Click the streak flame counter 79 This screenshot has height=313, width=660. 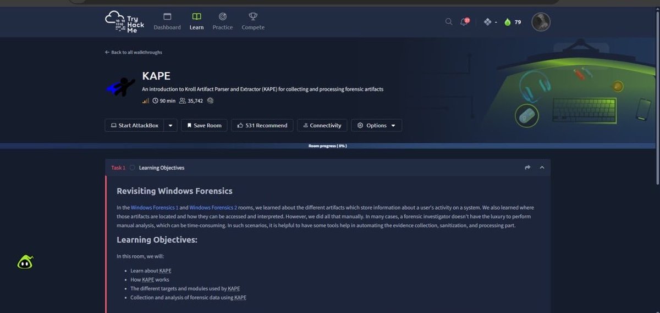[x=513, y=22]
